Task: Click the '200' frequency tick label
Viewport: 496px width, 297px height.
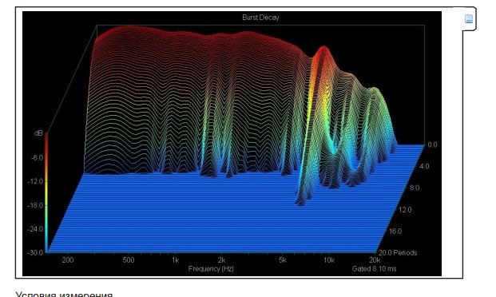Action: pos(68,260)
